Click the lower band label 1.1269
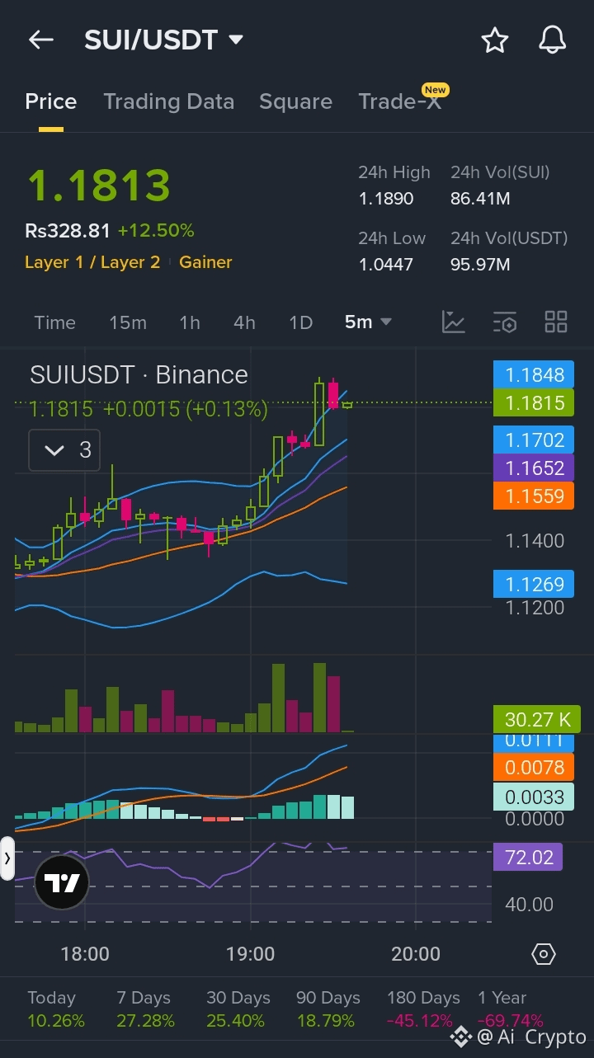Image resolution: width=594 pixels, height=1058 pixels. tap(535, 584)
